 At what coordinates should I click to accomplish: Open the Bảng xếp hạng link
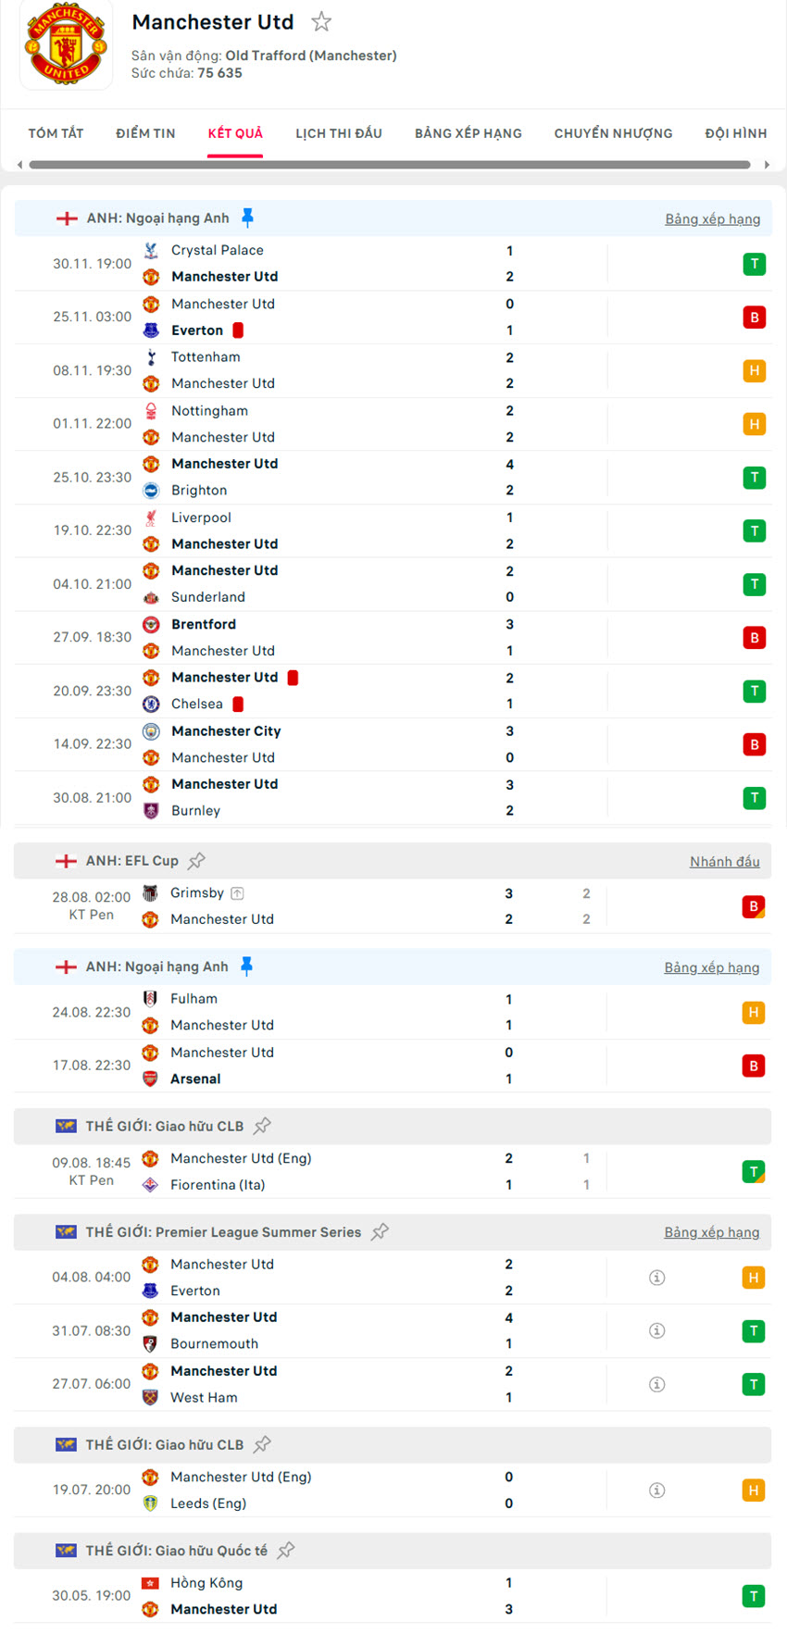(x=713, y=218)
